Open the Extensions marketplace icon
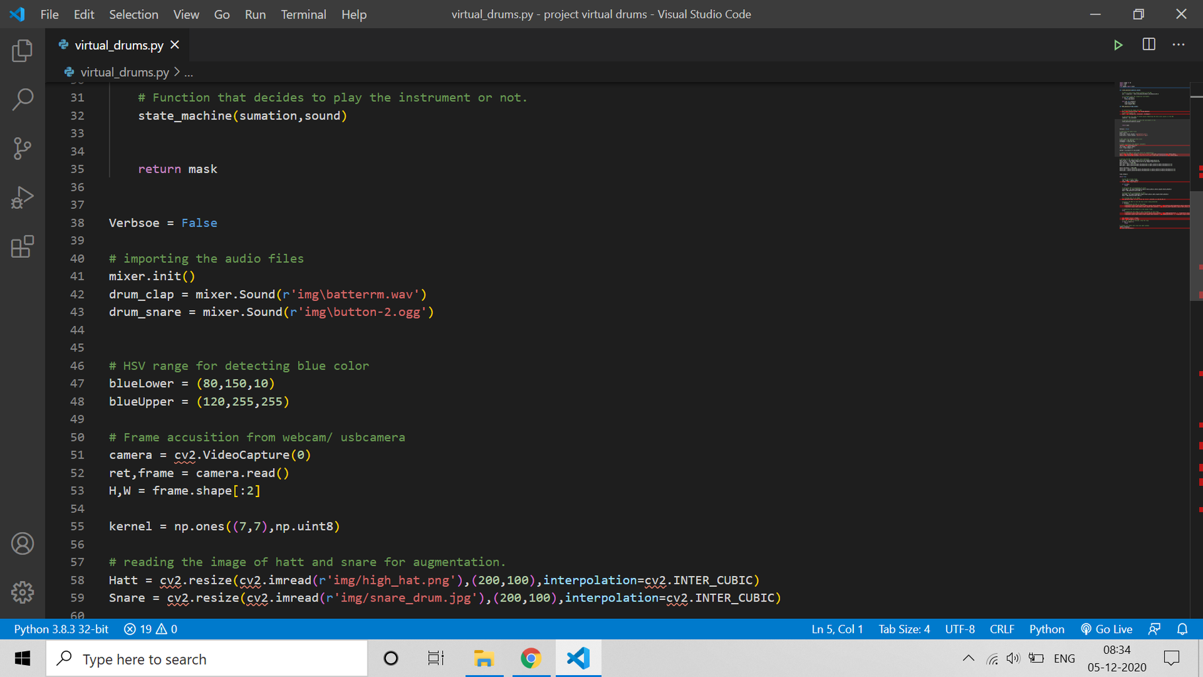The width and height of the screenshot is (1203, 677). pyautogui.click(x=22, y=247)
